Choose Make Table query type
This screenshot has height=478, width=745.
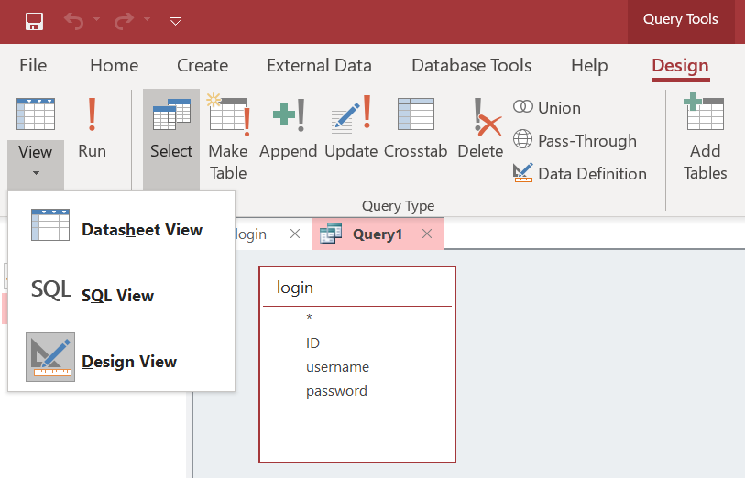228,137
